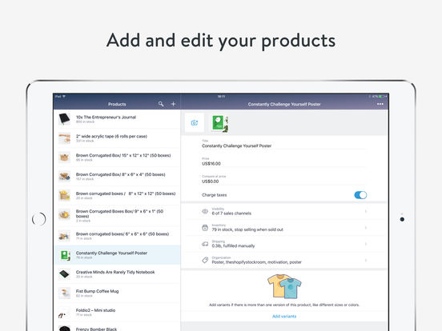442x331 pixels.
Task: Open the three-dot more options menu
Action: pos(380,104)
